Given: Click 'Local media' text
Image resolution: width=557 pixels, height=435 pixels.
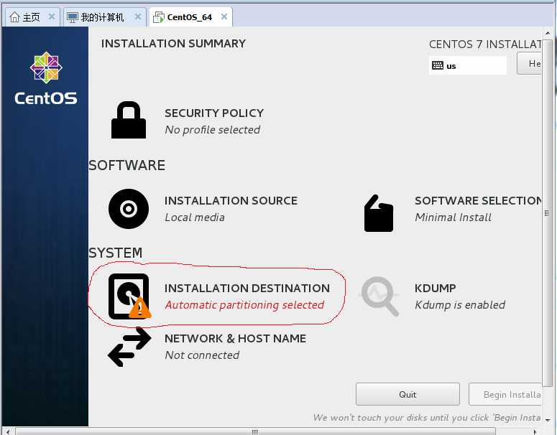Looking at the screenshot, I should click(195, 217).
